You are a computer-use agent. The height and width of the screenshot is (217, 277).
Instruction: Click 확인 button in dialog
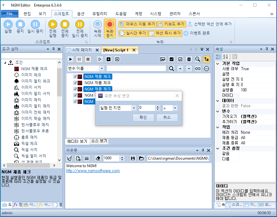coord(143,118)
